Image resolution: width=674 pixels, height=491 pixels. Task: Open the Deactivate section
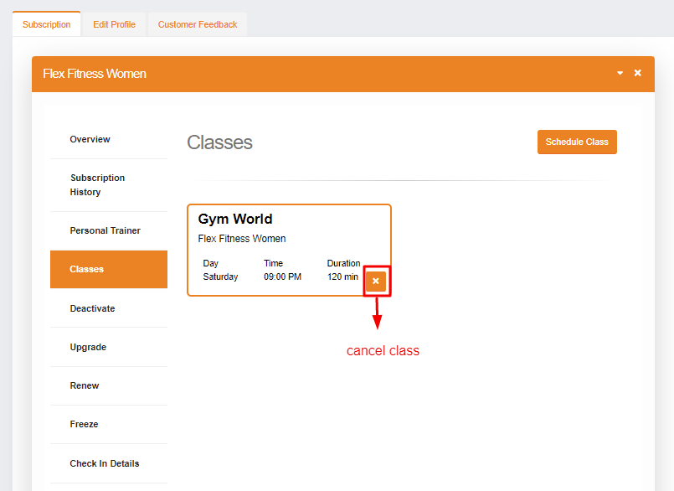[93, 308]
